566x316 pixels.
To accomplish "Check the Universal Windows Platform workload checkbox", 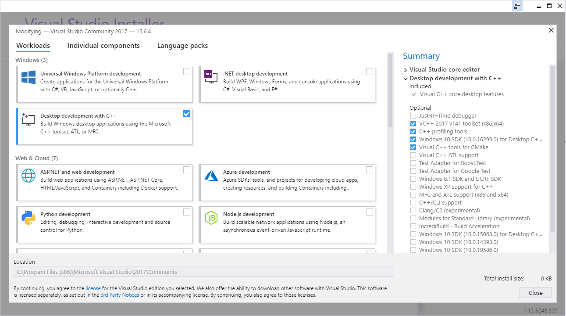I will tap(187, 72).
